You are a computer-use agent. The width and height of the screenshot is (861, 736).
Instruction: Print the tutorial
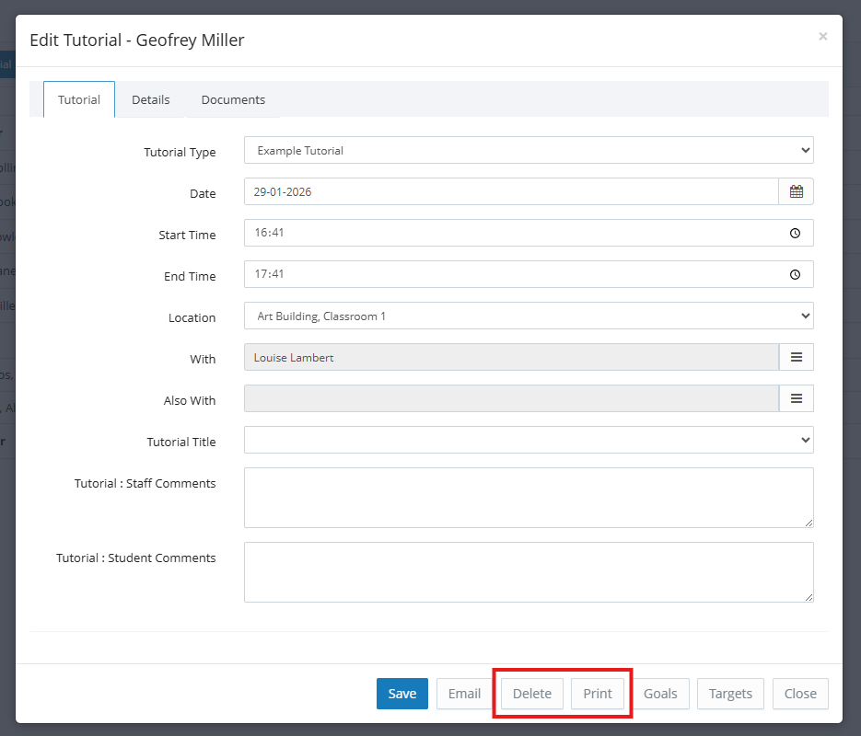pos(597,694)
